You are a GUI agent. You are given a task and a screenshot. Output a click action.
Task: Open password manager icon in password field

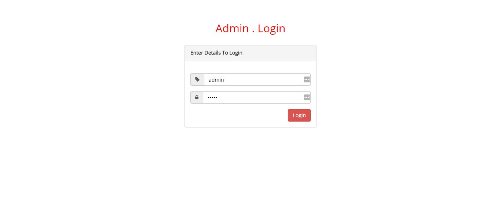(x=307, y=97)
